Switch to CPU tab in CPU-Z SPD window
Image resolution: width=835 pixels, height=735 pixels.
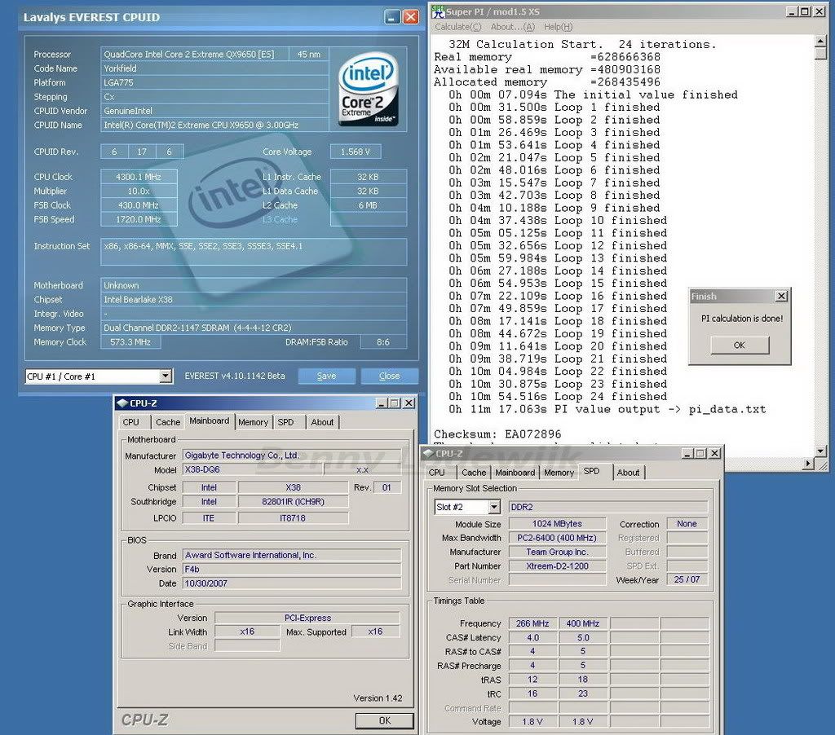tap(437, 472)
